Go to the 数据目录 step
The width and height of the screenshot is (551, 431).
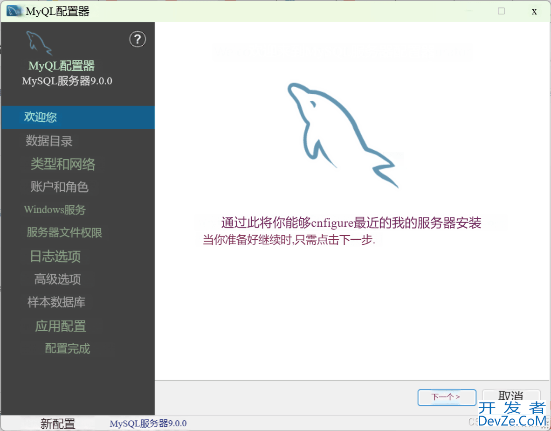pos(49,140)
